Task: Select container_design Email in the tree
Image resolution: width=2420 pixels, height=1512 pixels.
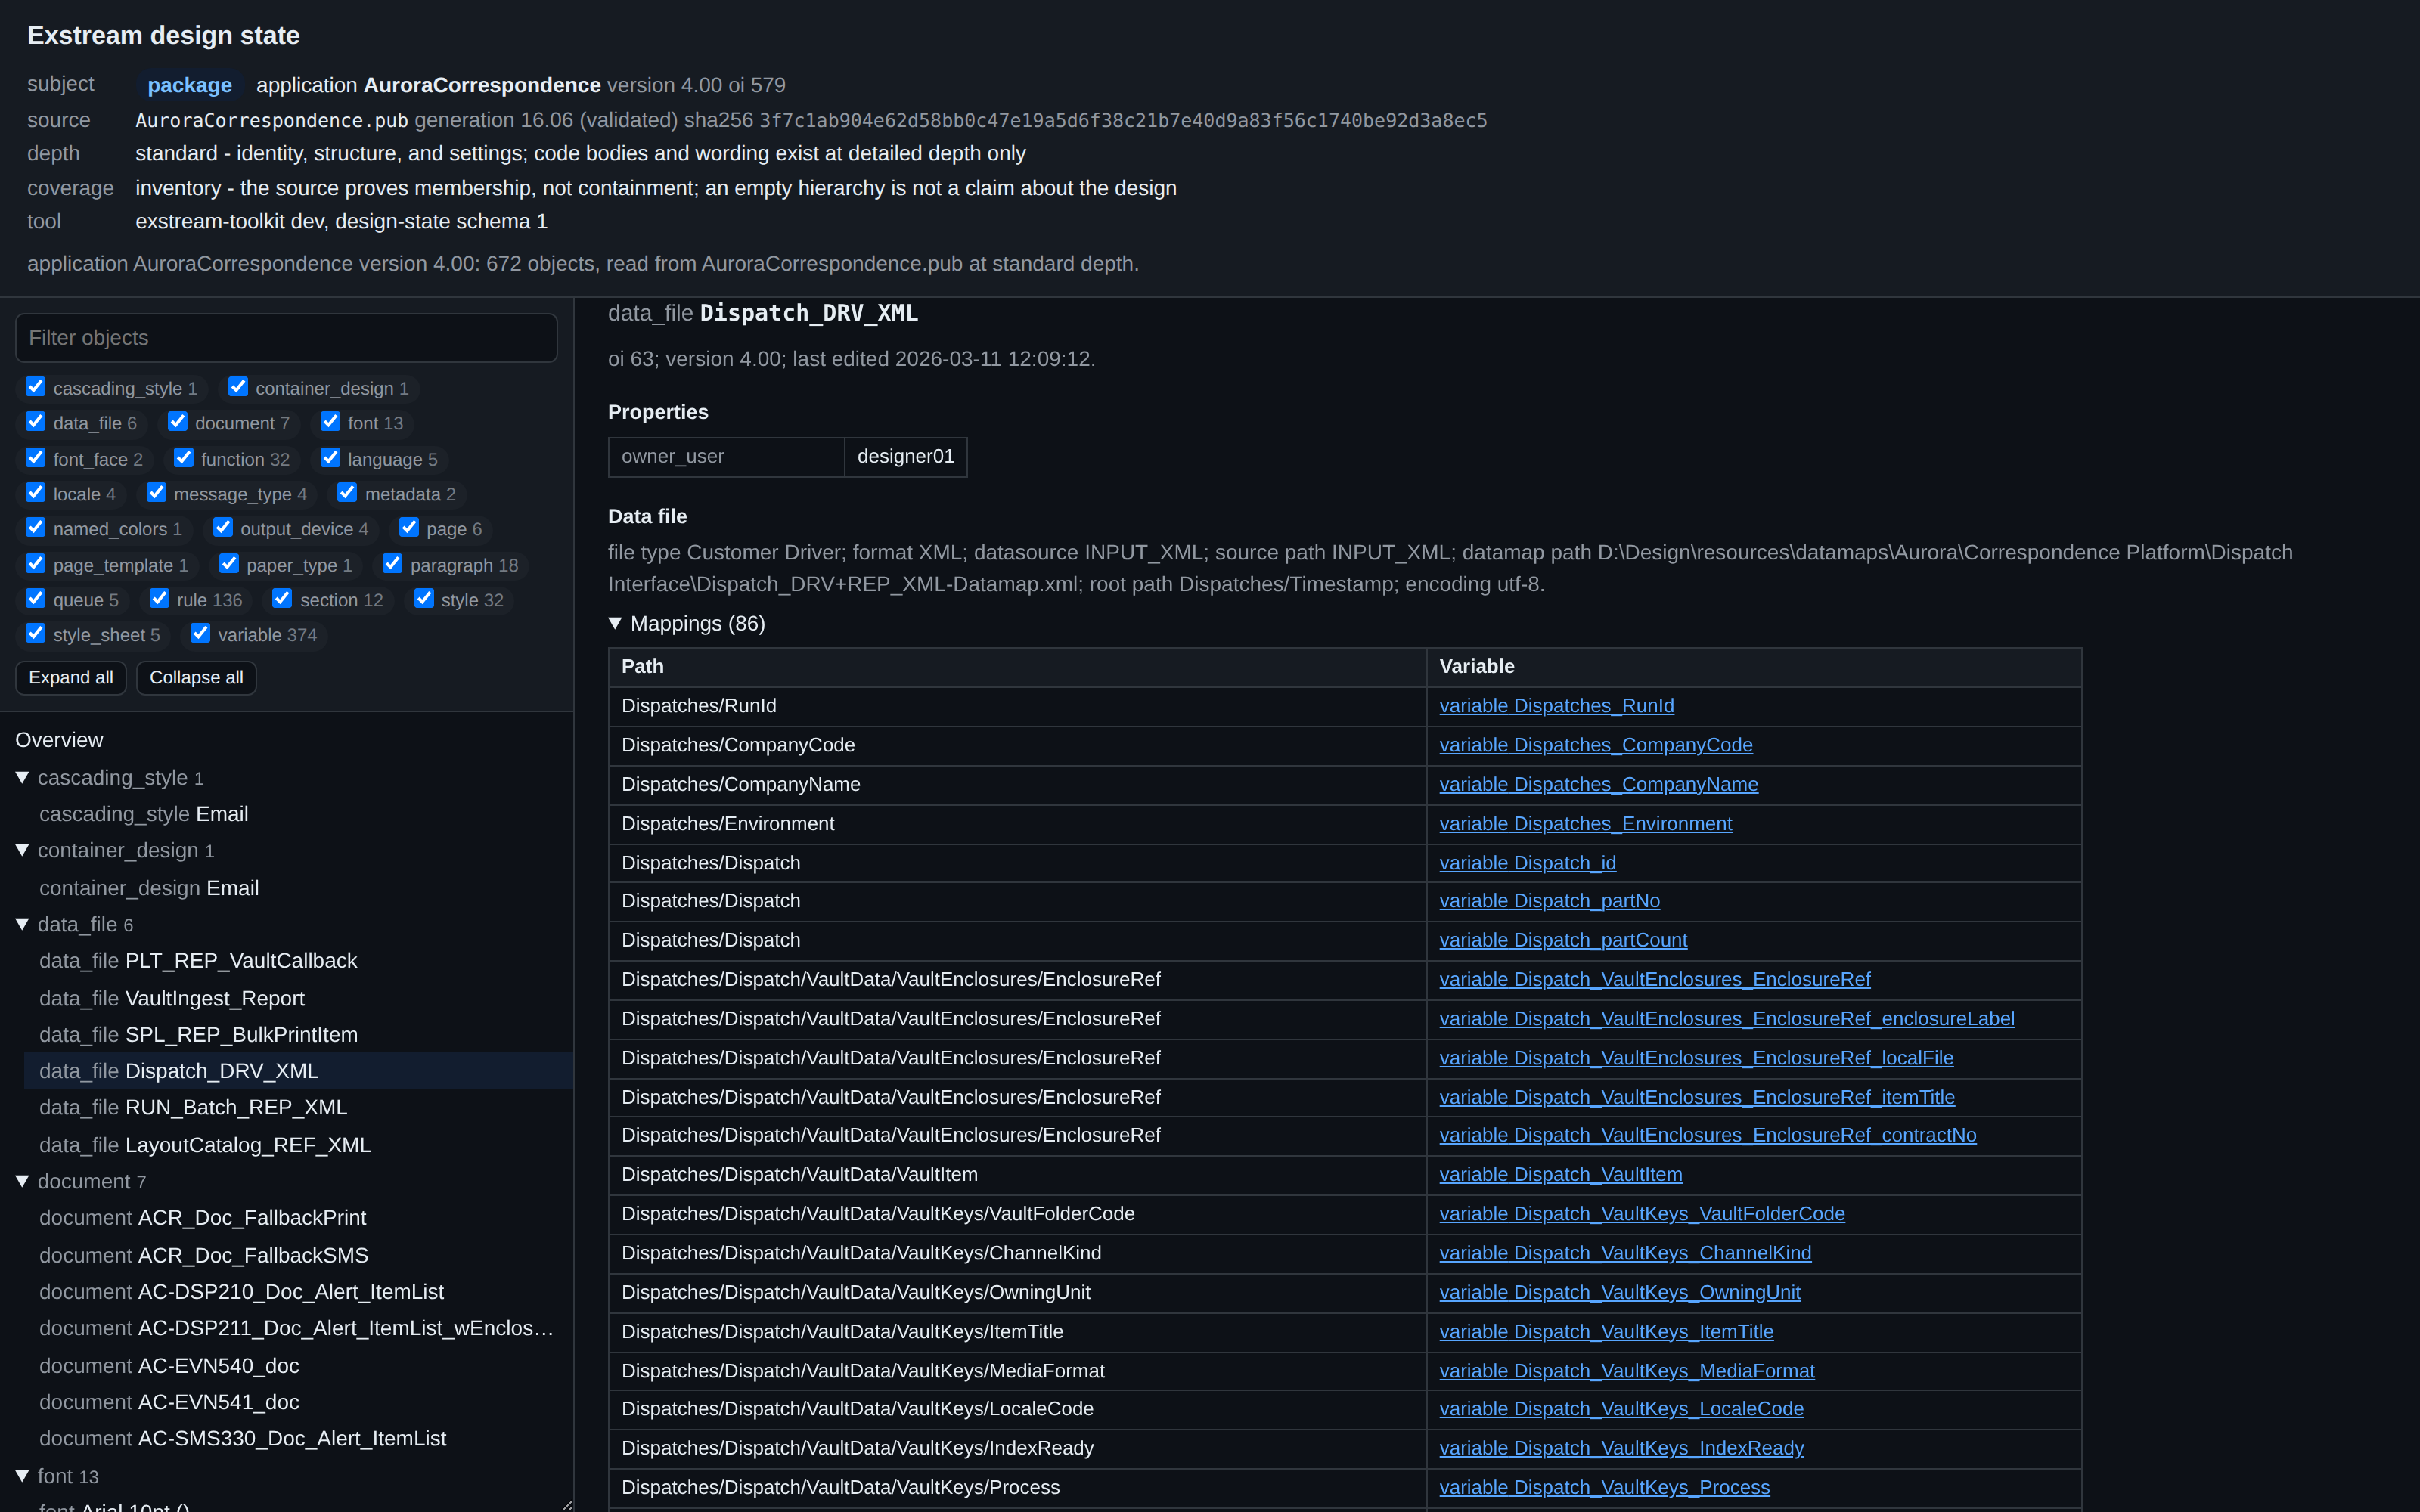Action: point(149,888)
